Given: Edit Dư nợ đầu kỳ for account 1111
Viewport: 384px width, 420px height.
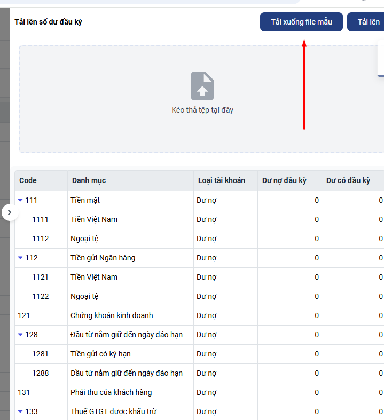Looking at the screenshot, I should coord(289,219).
